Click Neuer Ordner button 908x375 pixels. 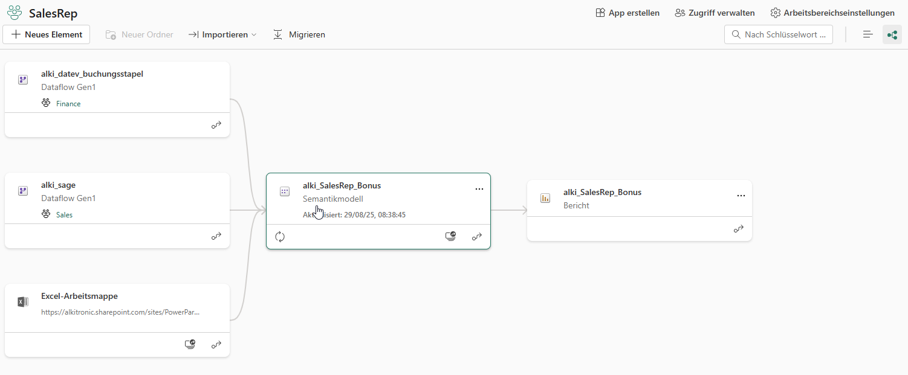tap(140, 34)
